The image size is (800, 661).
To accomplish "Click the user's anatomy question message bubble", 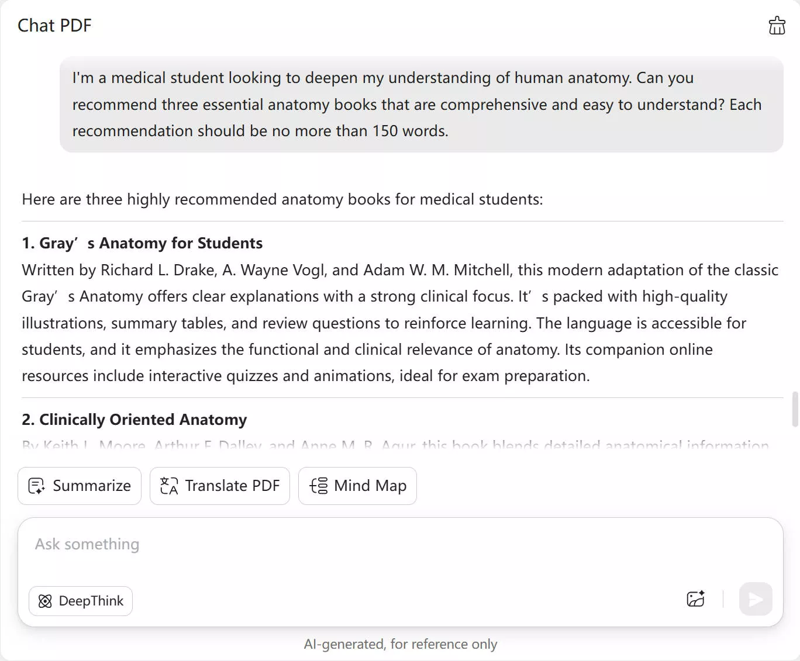I will pyautogui.click(x=421, y=105).
